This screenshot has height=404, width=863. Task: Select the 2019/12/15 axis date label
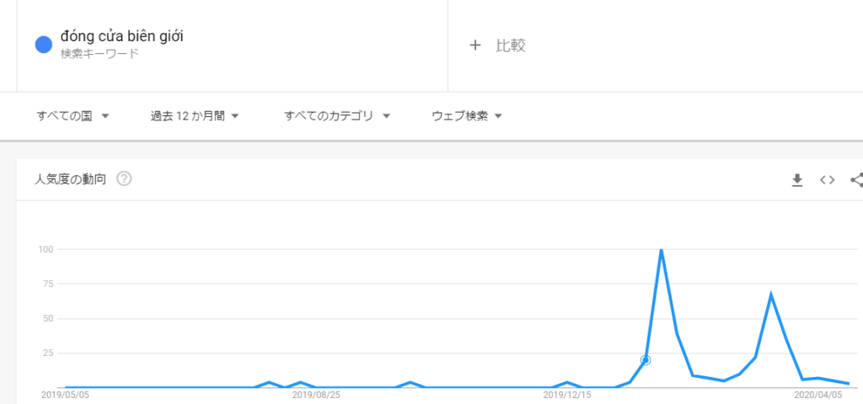566,394
